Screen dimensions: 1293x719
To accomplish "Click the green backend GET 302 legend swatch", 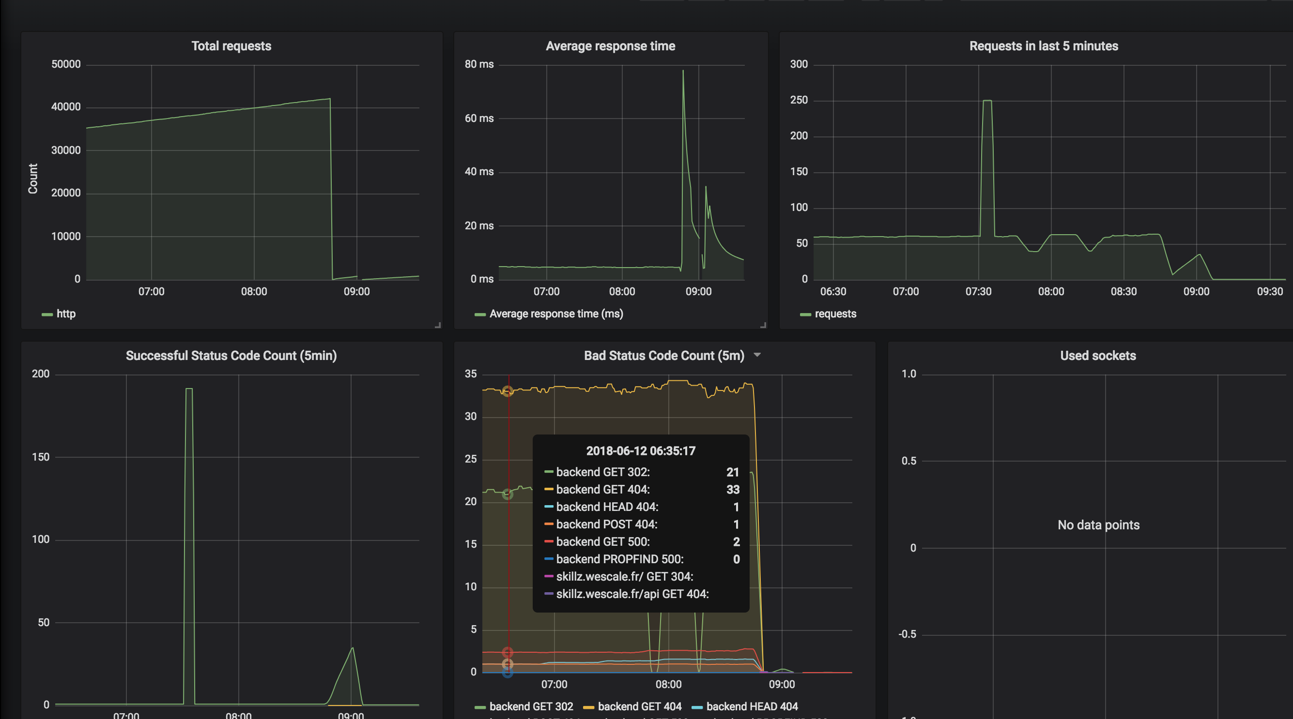I will coord(480,707).
